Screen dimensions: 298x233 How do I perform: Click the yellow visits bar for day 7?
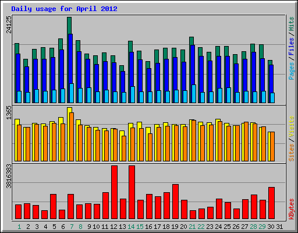(69, 110)
